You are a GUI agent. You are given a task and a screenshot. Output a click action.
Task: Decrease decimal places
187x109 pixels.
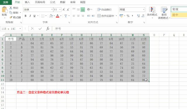coord(143,16)
